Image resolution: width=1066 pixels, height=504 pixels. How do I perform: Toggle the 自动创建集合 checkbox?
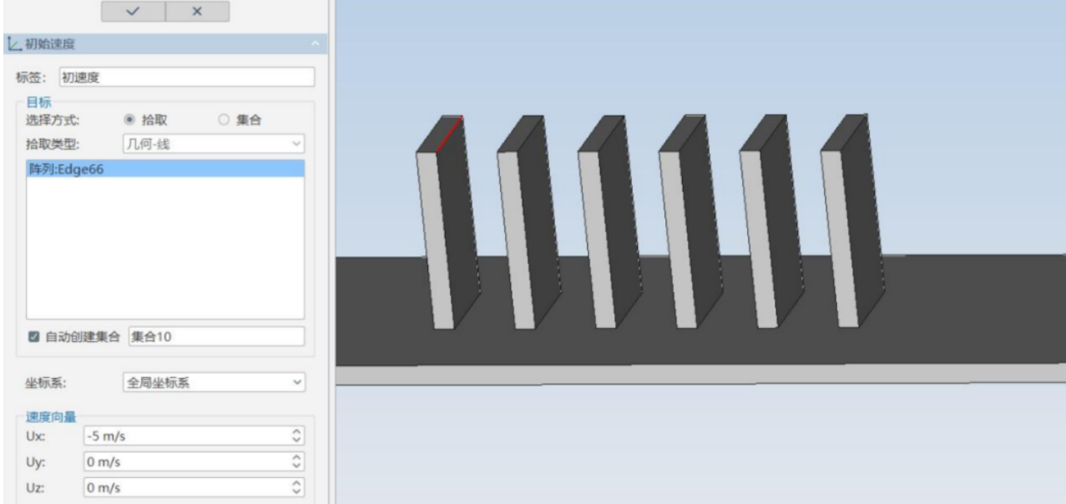[x=33, y=337]
